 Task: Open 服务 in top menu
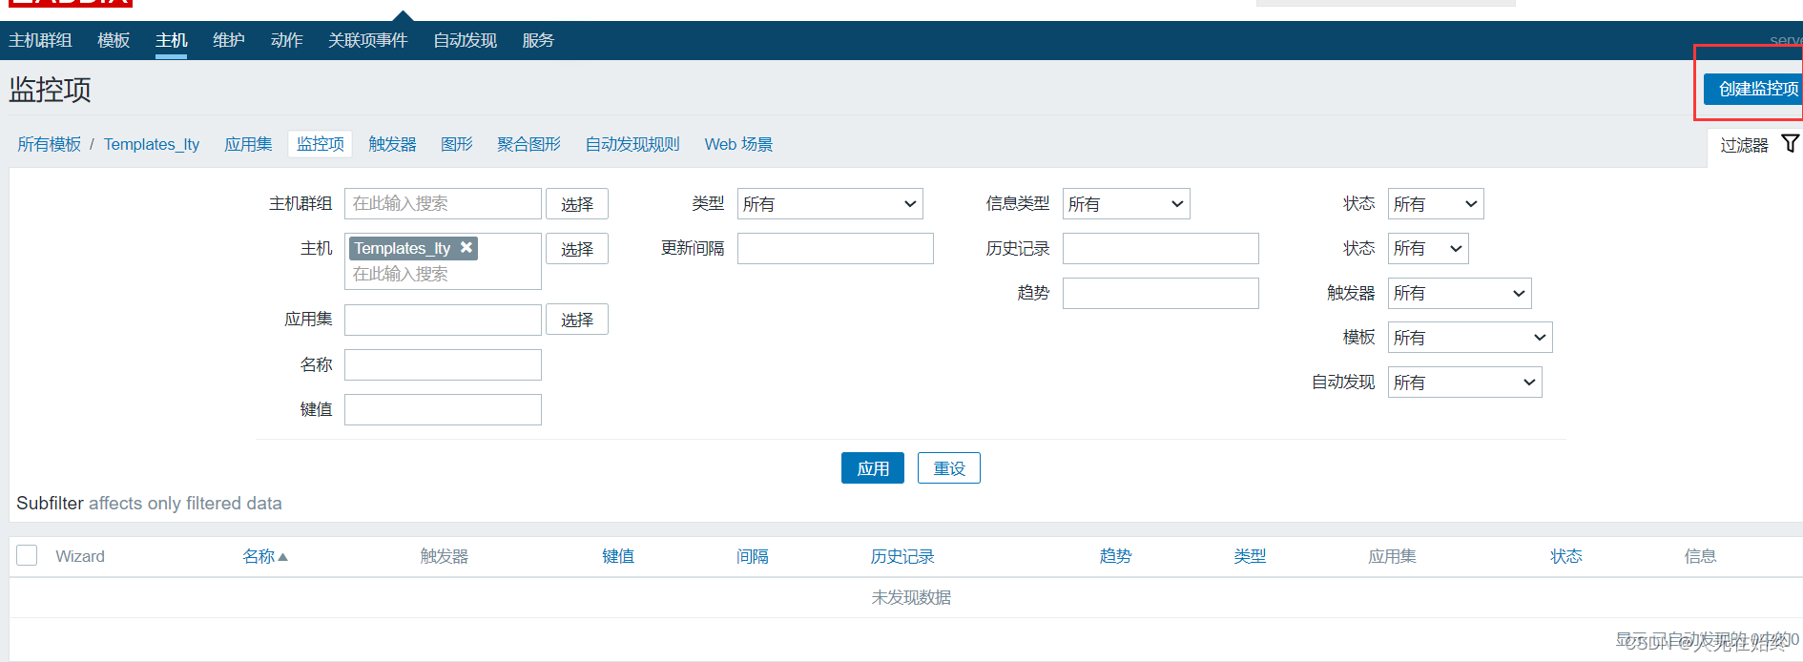click(538, 40)
